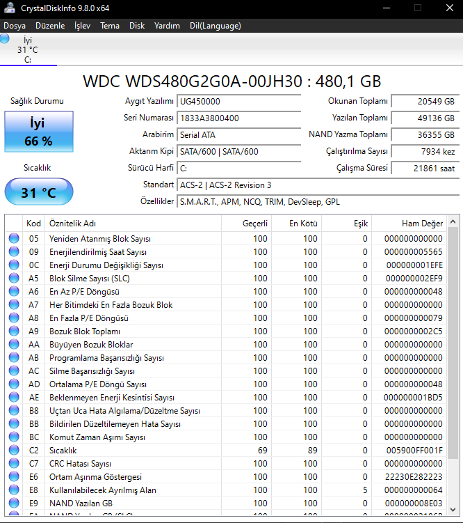Click the Yazılan Toplamı value 49136 GB
463x523 pixels.
pyautogui.click(x=425, y=118)
